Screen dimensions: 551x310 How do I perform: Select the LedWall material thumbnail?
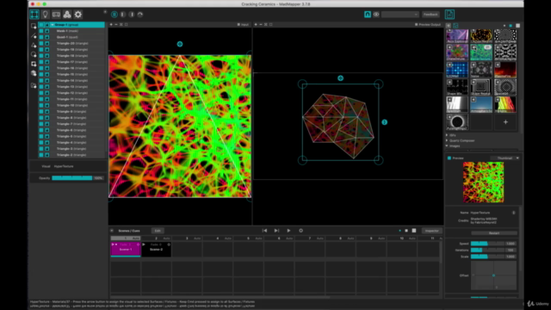pos(457,70)
